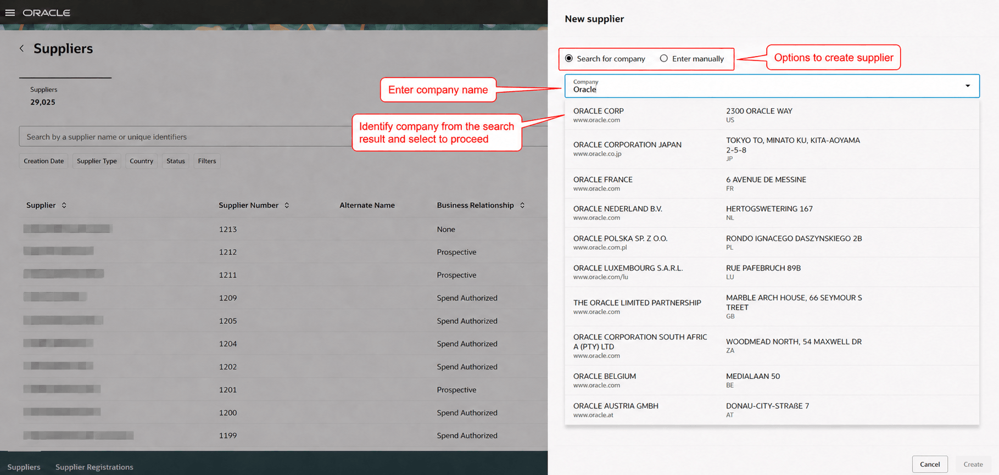Image resolution: width=999 pixels, height=475 pixels.
Task: Select ORACLE CORP from search results
Action: coord(772,115)
